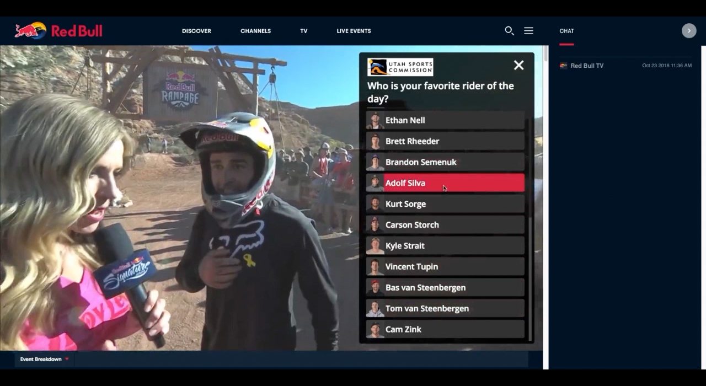The height and width of the screenshot is (386, 706).
Task: Click Kyle Strait's rider avatar
Action: click(375, 246)
